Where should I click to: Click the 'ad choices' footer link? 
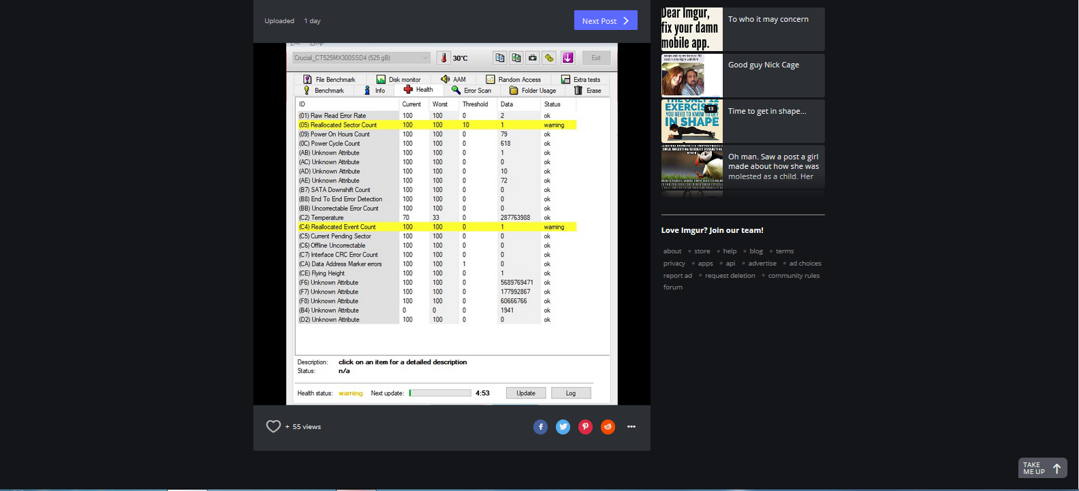805,264
